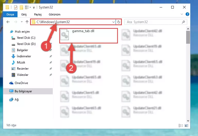Click the vertical scrollbar thumb
Screen dimensions: 198x136
click(188, 37)
